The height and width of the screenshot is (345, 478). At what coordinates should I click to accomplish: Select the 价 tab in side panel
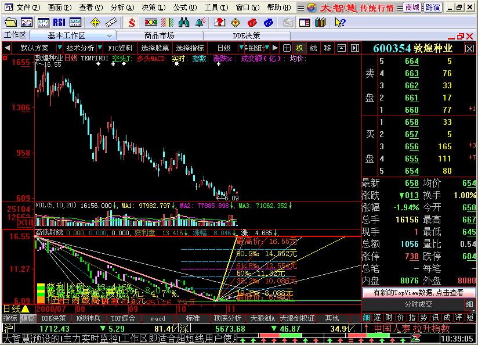click(401, 318)
